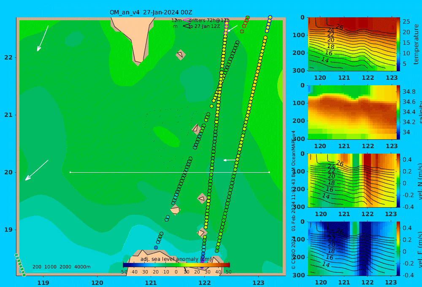The image size is (422, 287).
Task: Click longitude label 119 under the main map
Action: (43, 283)
